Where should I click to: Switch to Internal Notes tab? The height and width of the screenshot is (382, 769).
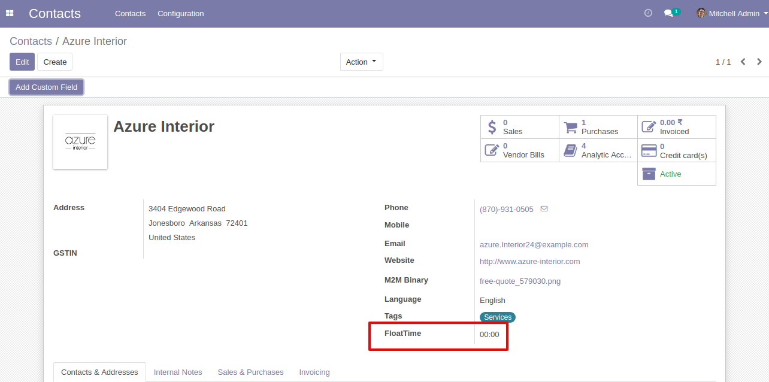[x=178, y=372]
